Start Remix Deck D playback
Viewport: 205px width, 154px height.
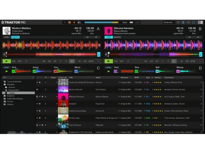[109, 71]
